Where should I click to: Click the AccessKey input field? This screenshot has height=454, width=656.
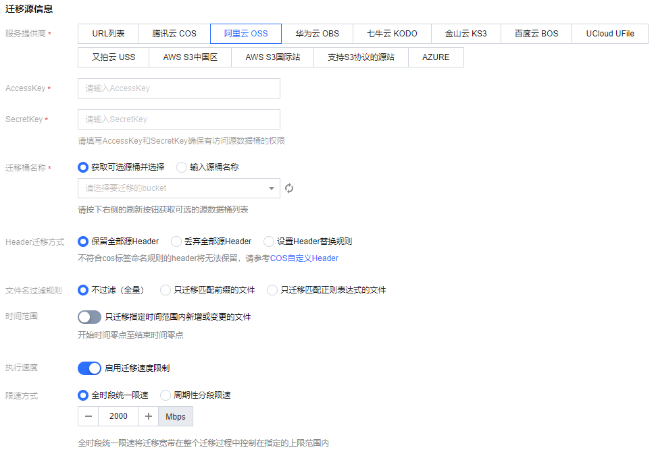coord(179,88)
